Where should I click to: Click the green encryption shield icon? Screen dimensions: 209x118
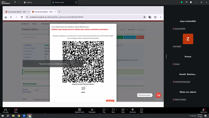tap(182, 2)
